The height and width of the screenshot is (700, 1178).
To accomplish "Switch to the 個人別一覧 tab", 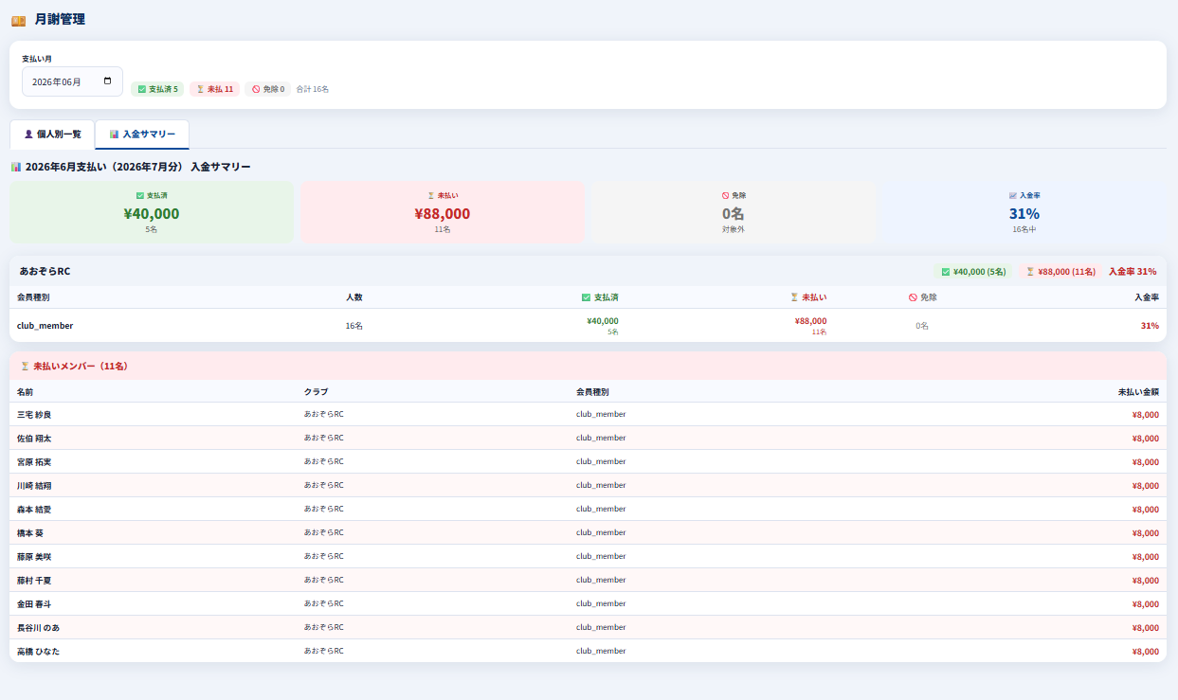I will pos(52,135).
